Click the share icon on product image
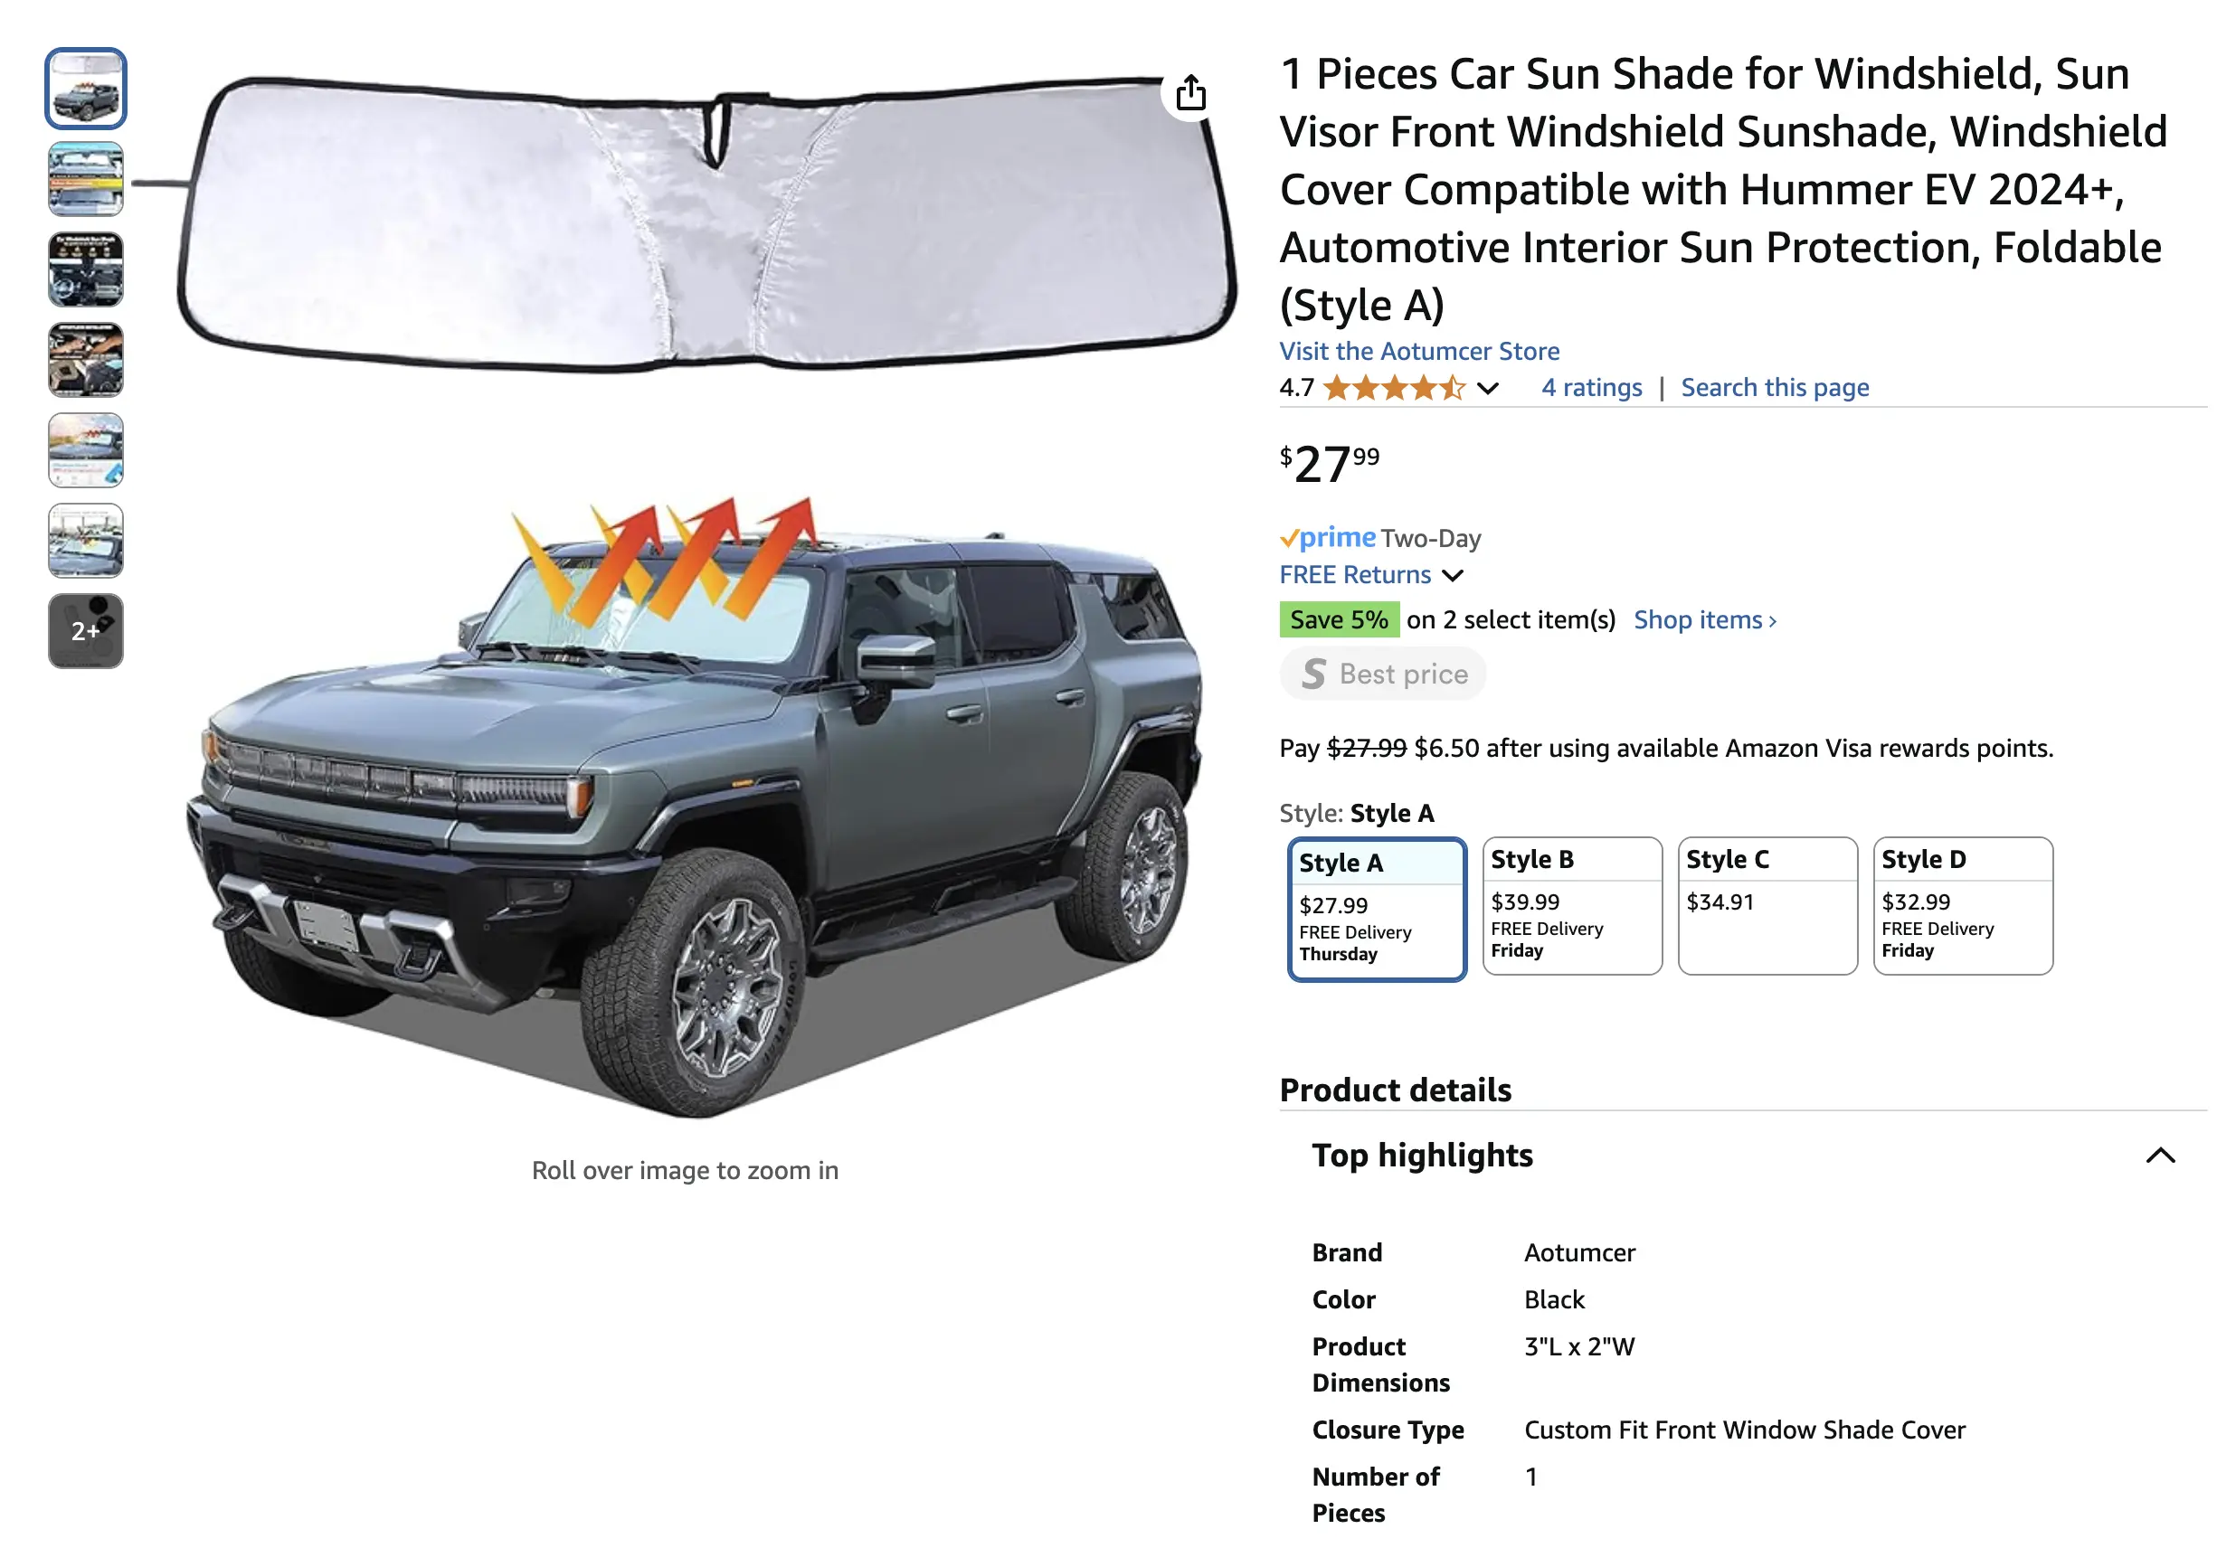The height and width of the screenshot is (1548, 2236). click(x=1190, y=94)
